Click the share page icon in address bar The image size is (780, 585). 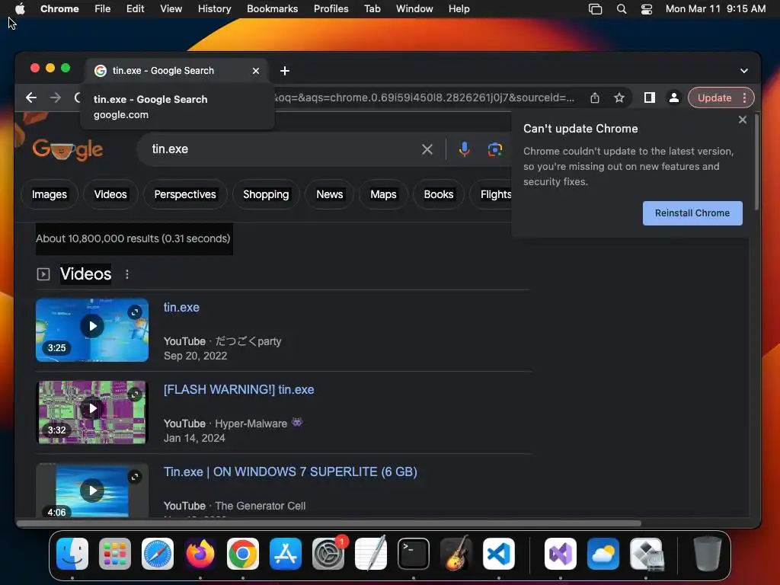594,97
